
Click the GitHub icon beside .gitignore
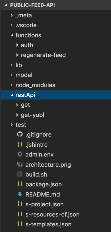coord(20,135)
